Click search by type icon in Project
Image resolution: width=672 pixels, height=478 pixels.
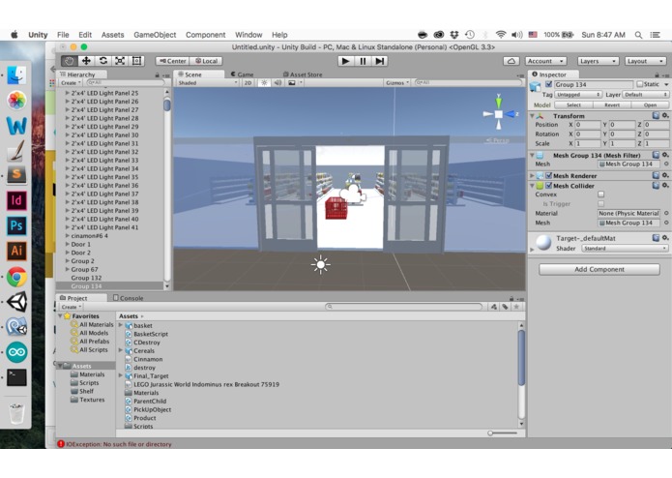point(494,307)
